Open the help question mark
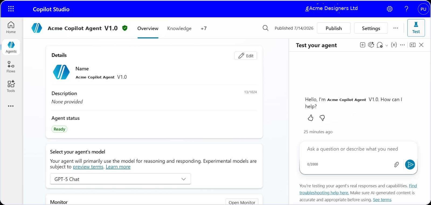The height and width of the screenshot is (205, 431). 406,9
